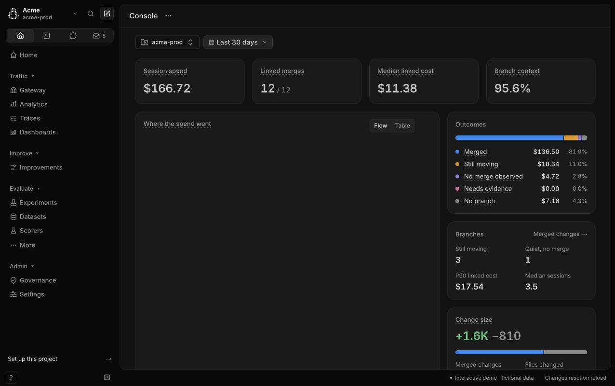Click the compose new note icon
615x386 pixels.
click(107, 14)
